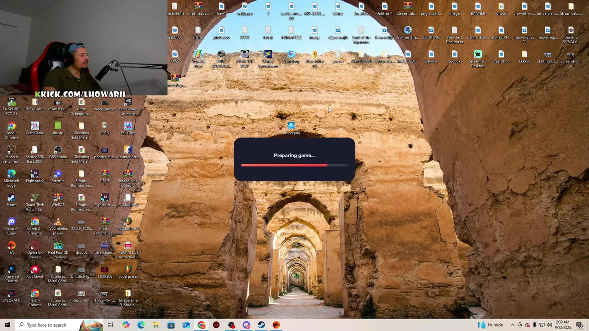Select the Riot Client desktop icon
Viewport: 589px width, 331px height.
click(35, 272)
